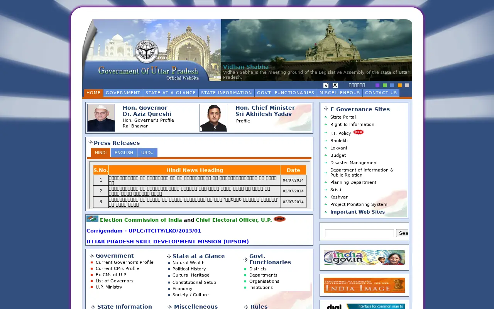Click the red 'new' badge icon

click(x=359, y=132)
